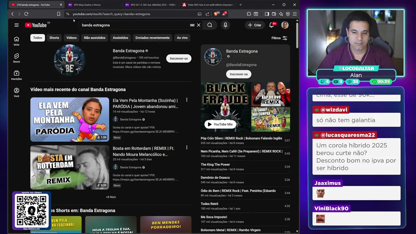Open Bosta em Rotterdam video thumbnail

tap(70, 167)
